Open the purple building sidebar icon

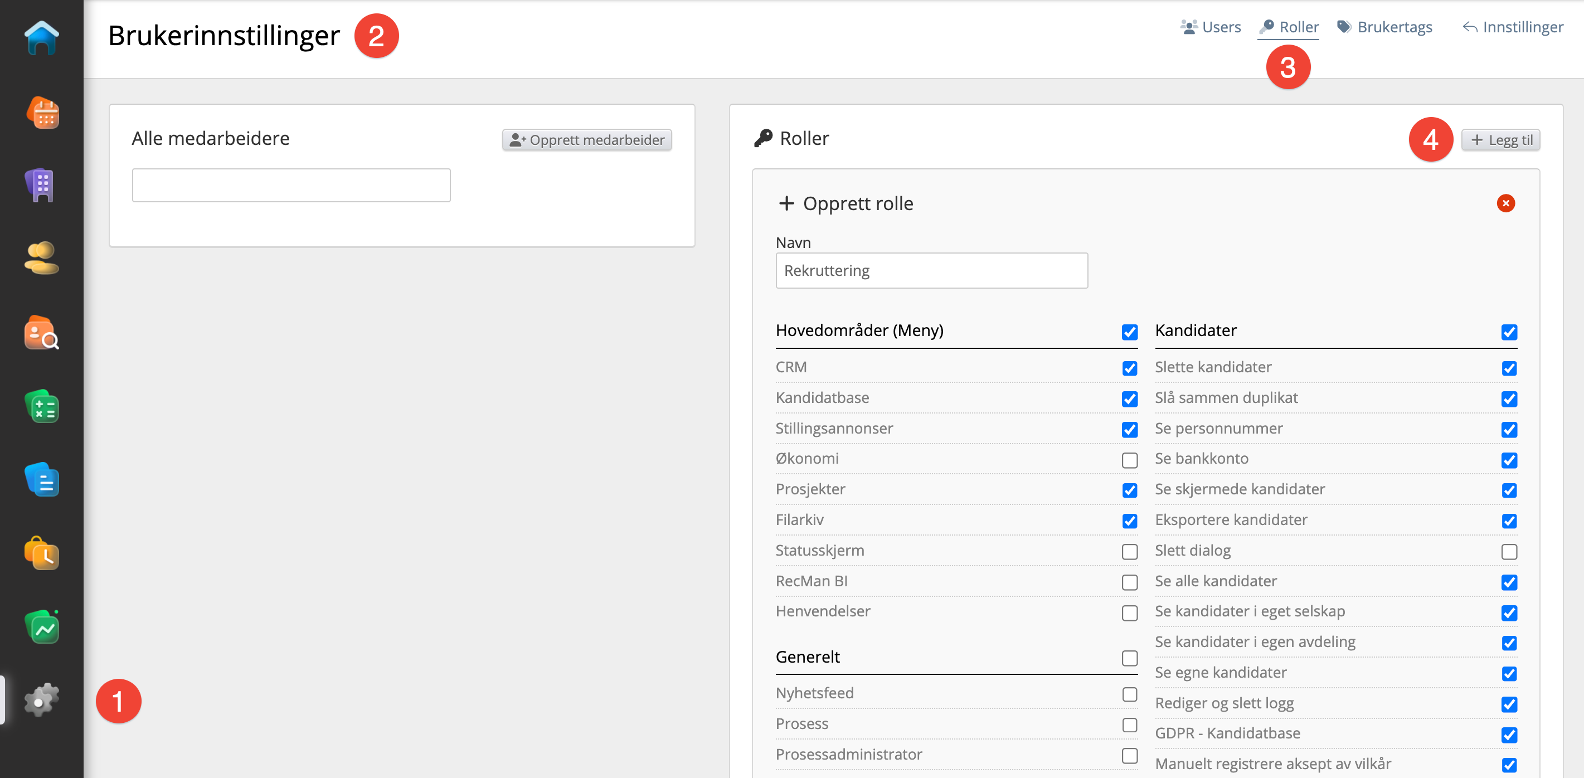42,185
